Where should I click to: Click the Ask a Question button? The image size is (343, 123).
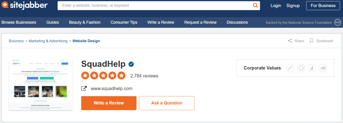[167, 103]
